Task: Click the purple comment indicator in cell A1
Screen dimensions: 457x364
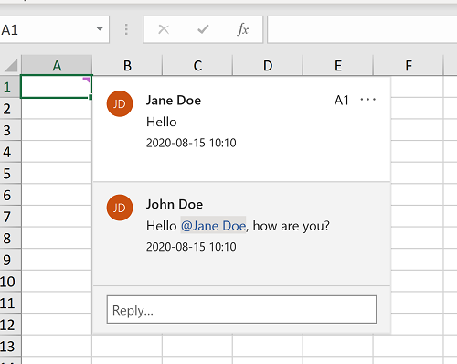Action: [x=87, y=80]
